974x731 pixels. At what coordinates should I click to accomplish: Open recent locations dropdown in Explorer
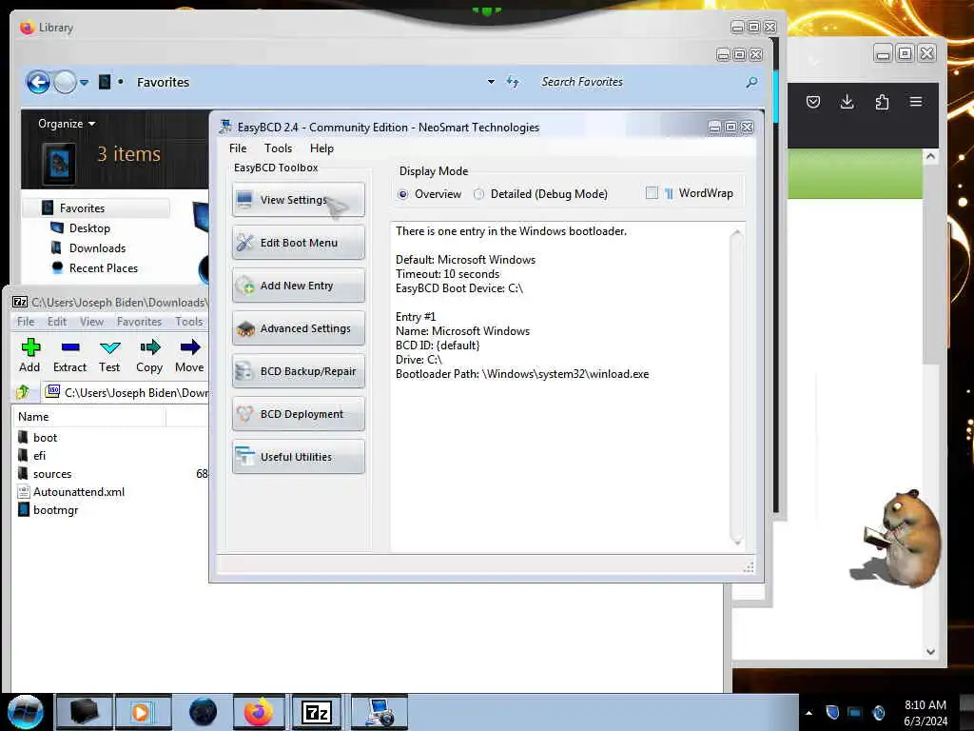tap(84, 82)
